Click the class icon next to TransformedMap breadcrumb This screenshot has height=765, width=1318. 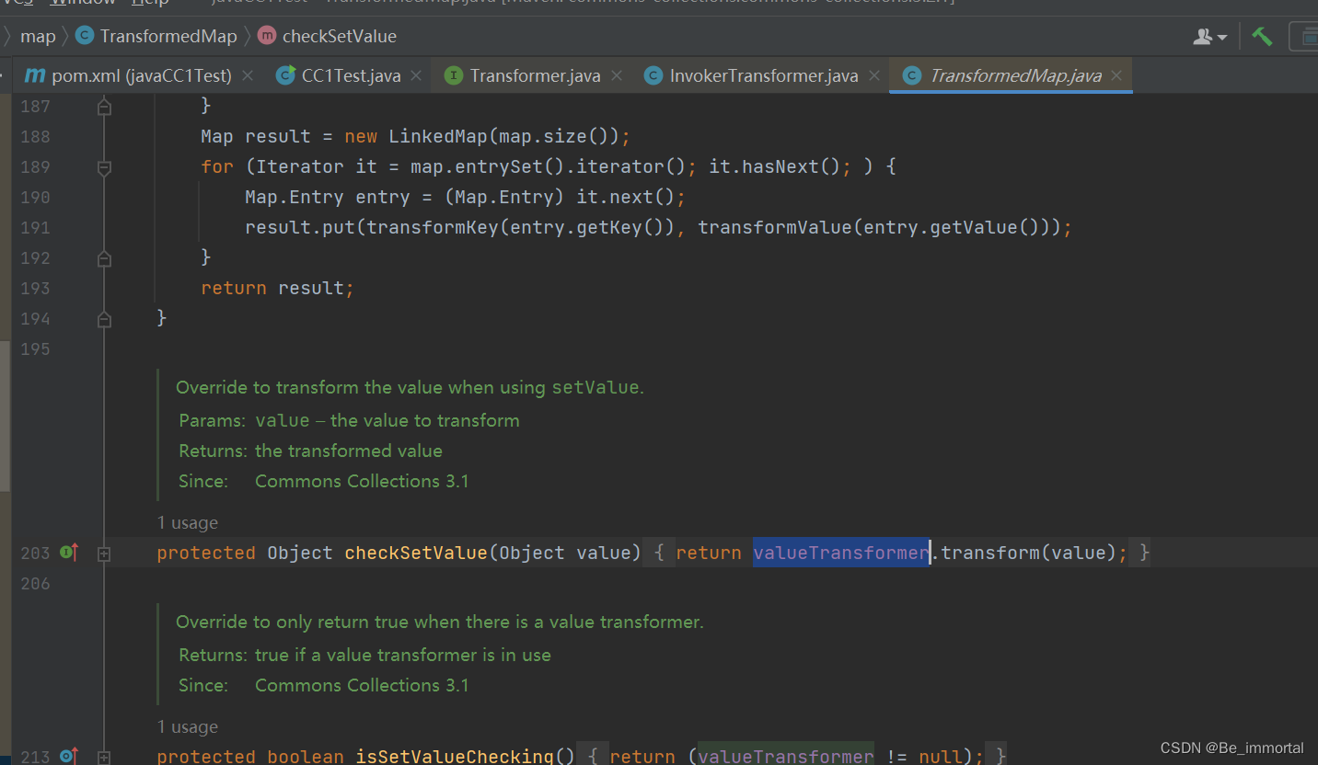[x=85, y=36]
